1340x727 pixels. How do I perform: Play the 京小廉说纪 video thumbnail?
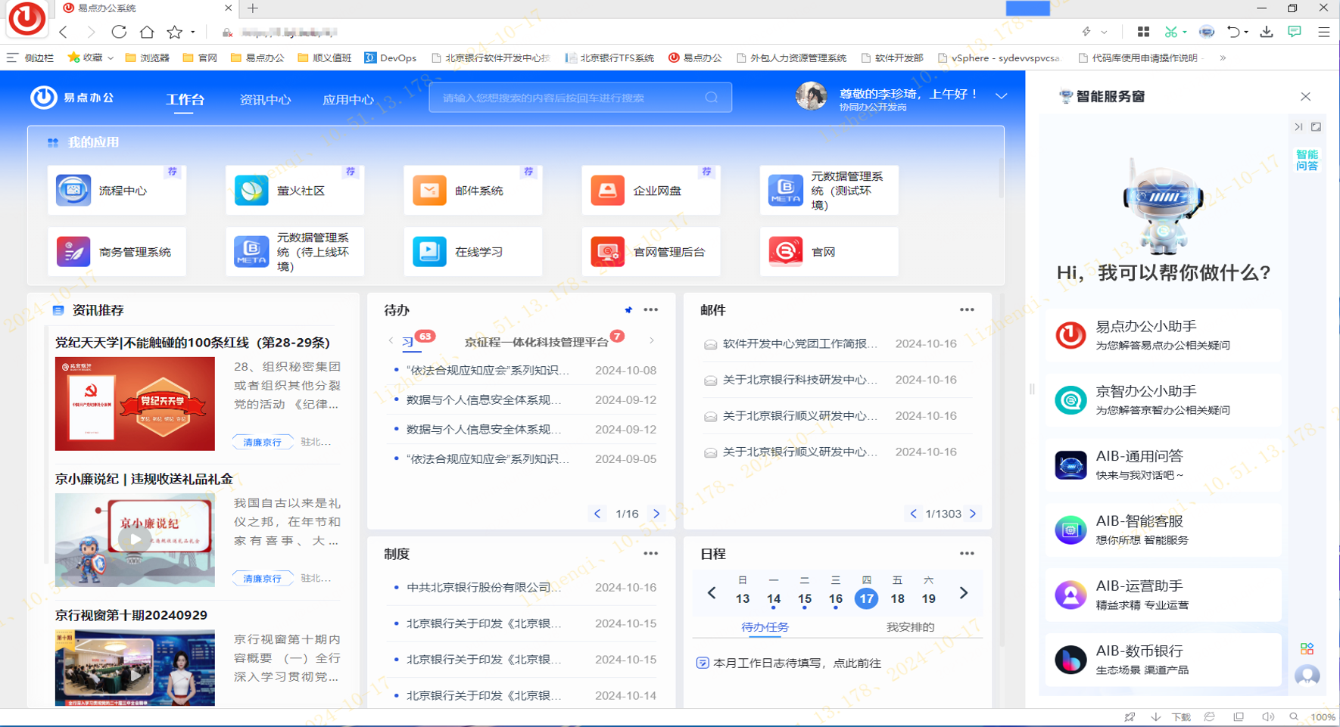(135, 539)
